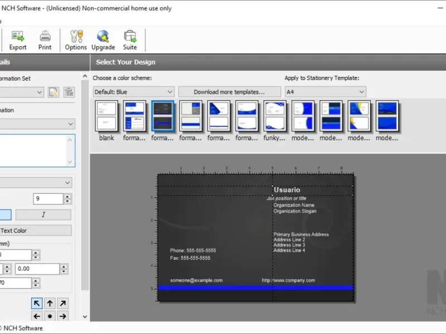Select Fax: 555-555-5555 text on card

(190, 258)
